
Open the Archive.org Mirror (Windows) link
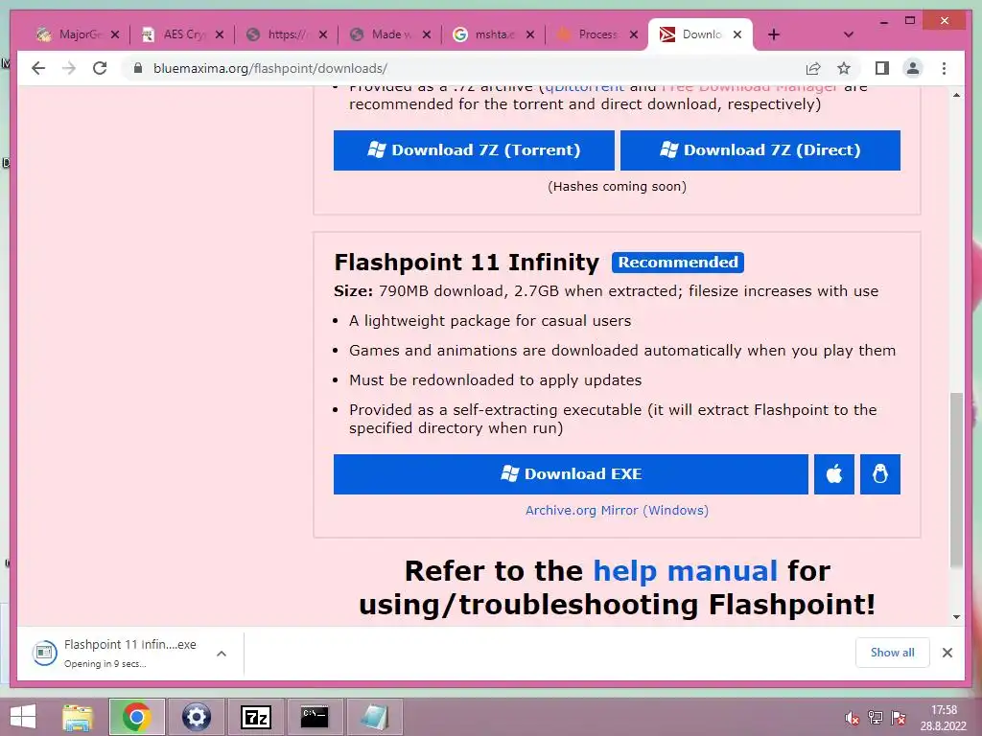coord(617,510)
